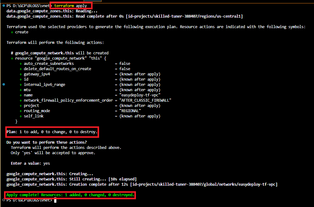
Task: Click the 'auto_create_subnetworks' attribute name
Action: (49, 64)
